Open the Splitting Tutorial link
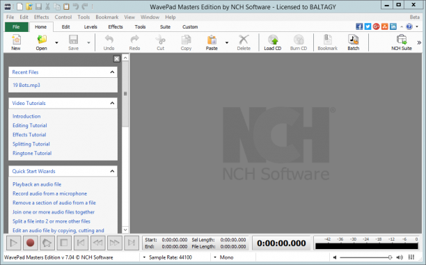426x265 pixels. (x=31, y=144)
